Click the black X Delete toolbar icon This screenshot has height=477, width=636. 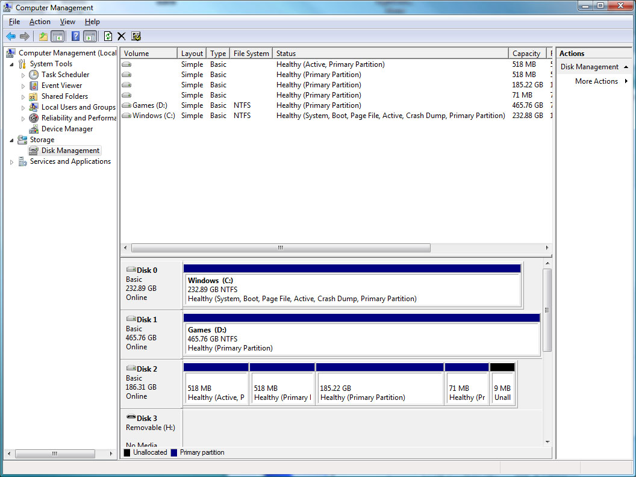[121, 37]
